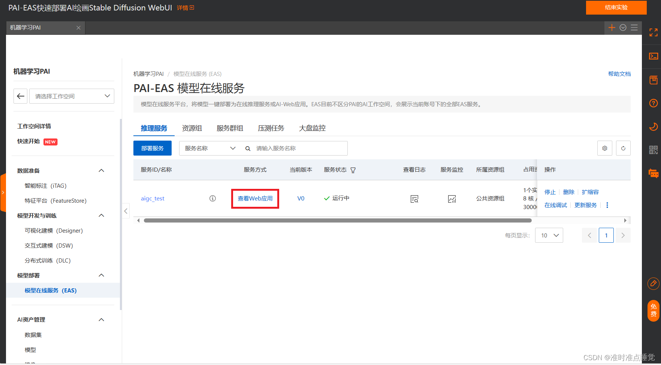661x365 pixels.
Task: Click the orange 免费 badge
Action: (654, 310)
